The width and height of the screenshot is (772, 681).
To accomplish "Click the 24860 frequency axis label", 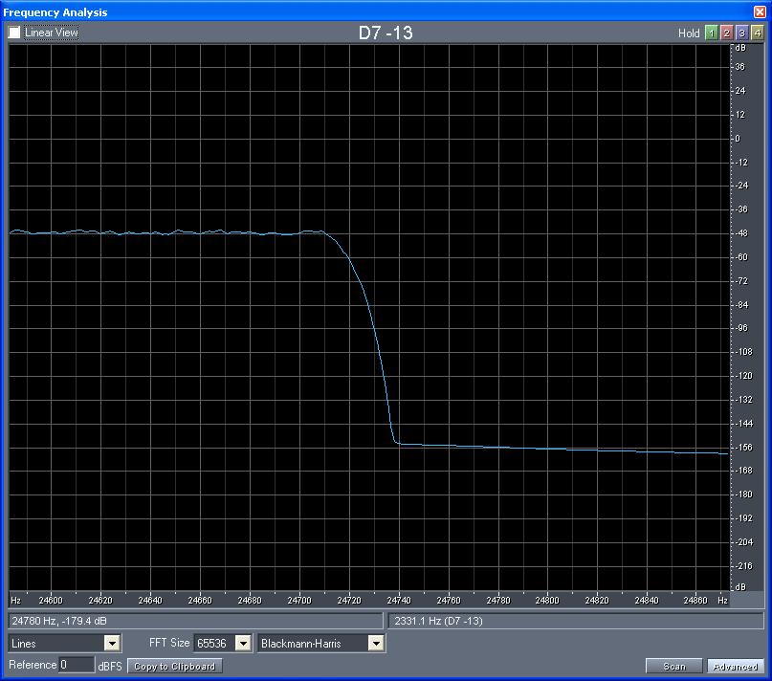I will tap(695, 601).
